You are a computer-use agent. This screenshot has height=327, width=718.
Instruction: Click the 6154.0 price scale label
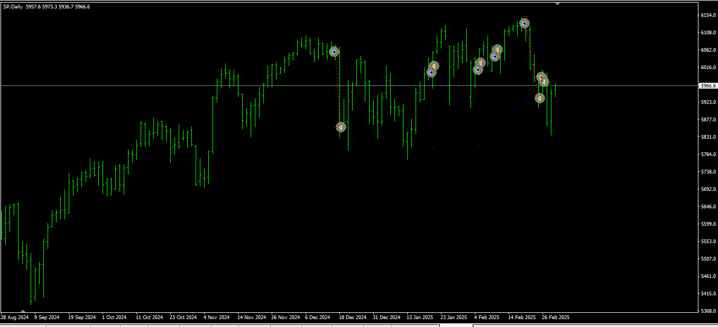click(708, 15)
